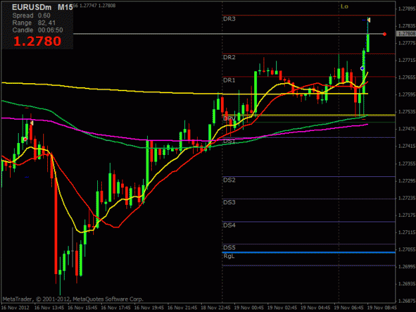
Task: Click the blue diamond marker near latest candles
Action: tap(362, 69)
